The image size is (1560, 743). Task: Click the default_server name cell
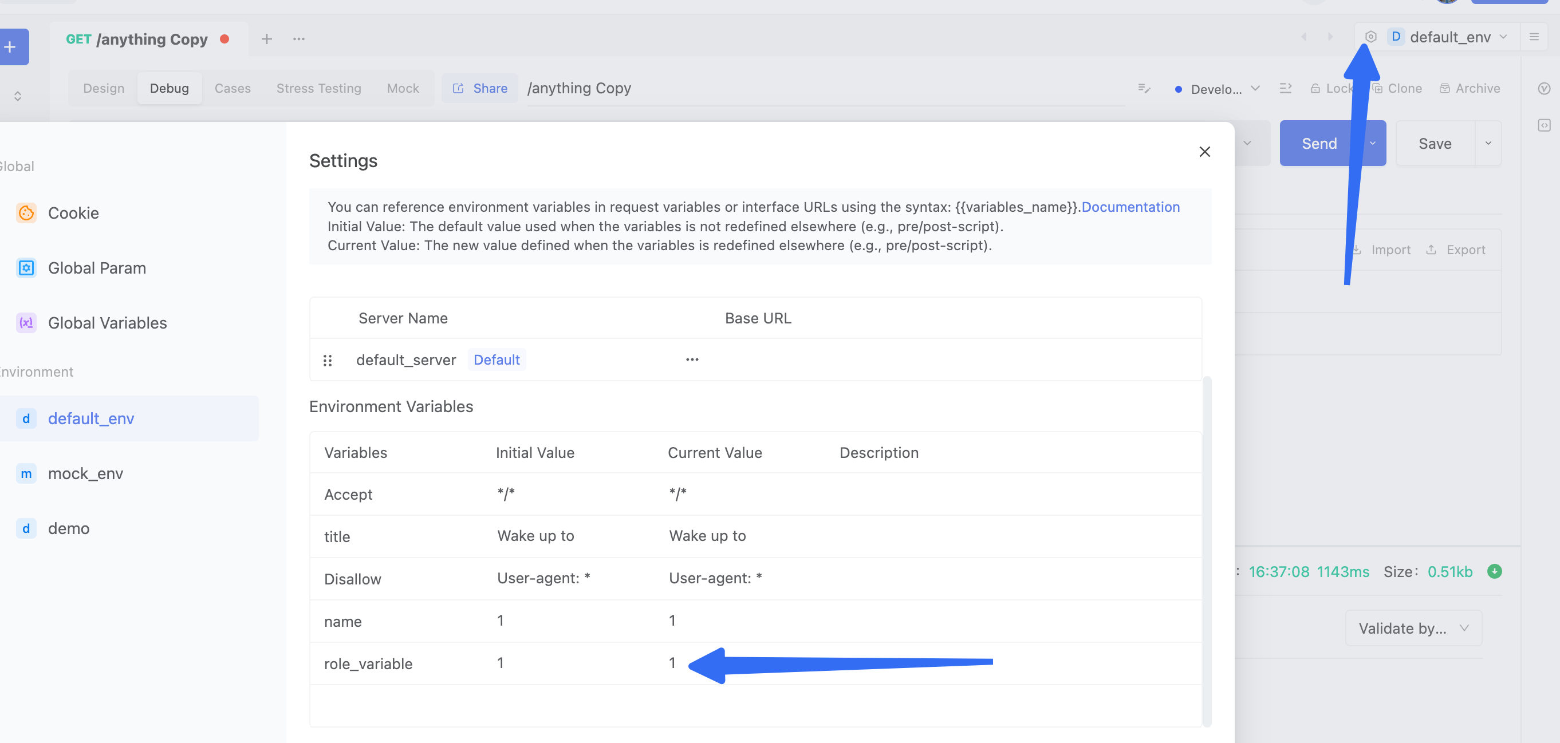[405, 360]
